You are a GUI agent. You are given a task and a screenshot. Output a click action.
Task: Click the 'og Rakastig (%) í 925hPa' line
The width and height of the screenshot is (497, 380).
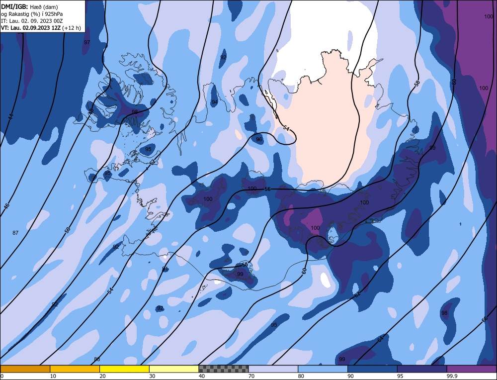click(x=32, y=13)
